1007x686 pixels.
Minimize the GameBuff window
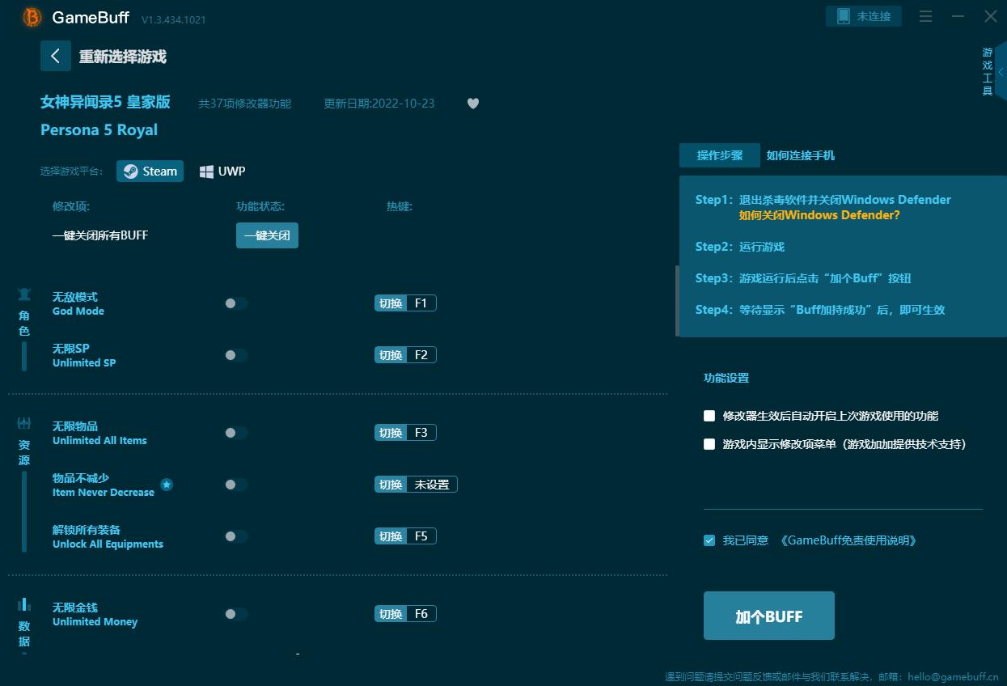(958, 16)
